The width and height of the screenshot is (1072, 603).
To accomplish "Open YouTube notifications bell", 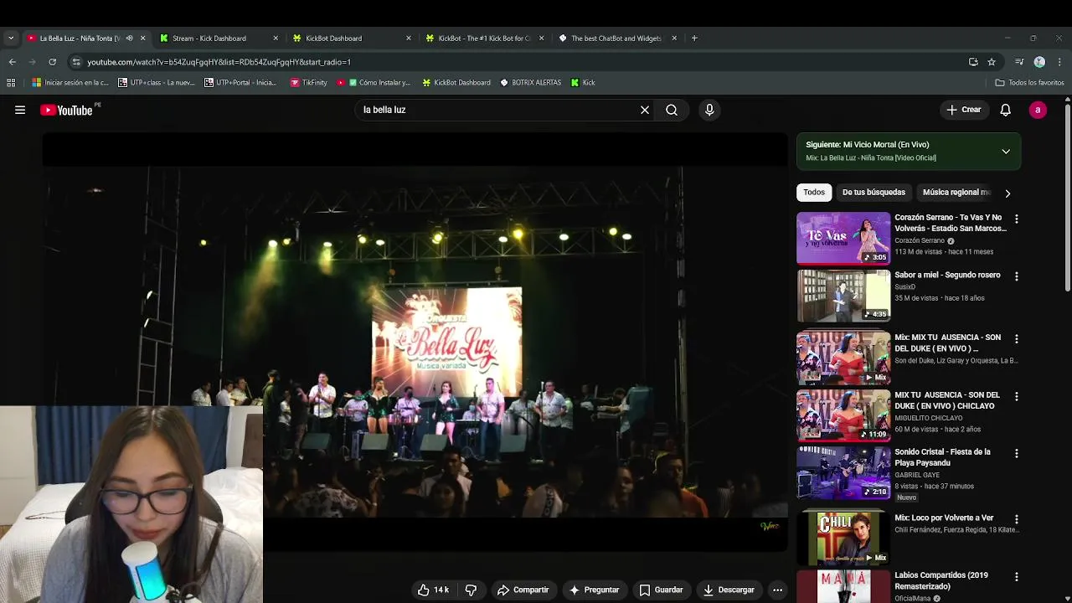I will [1006, 110].
